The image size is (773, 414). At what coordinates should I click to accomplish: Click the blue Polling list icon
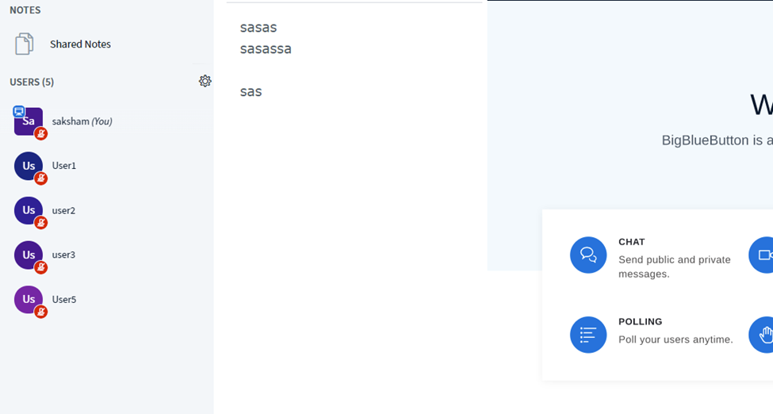588,335
